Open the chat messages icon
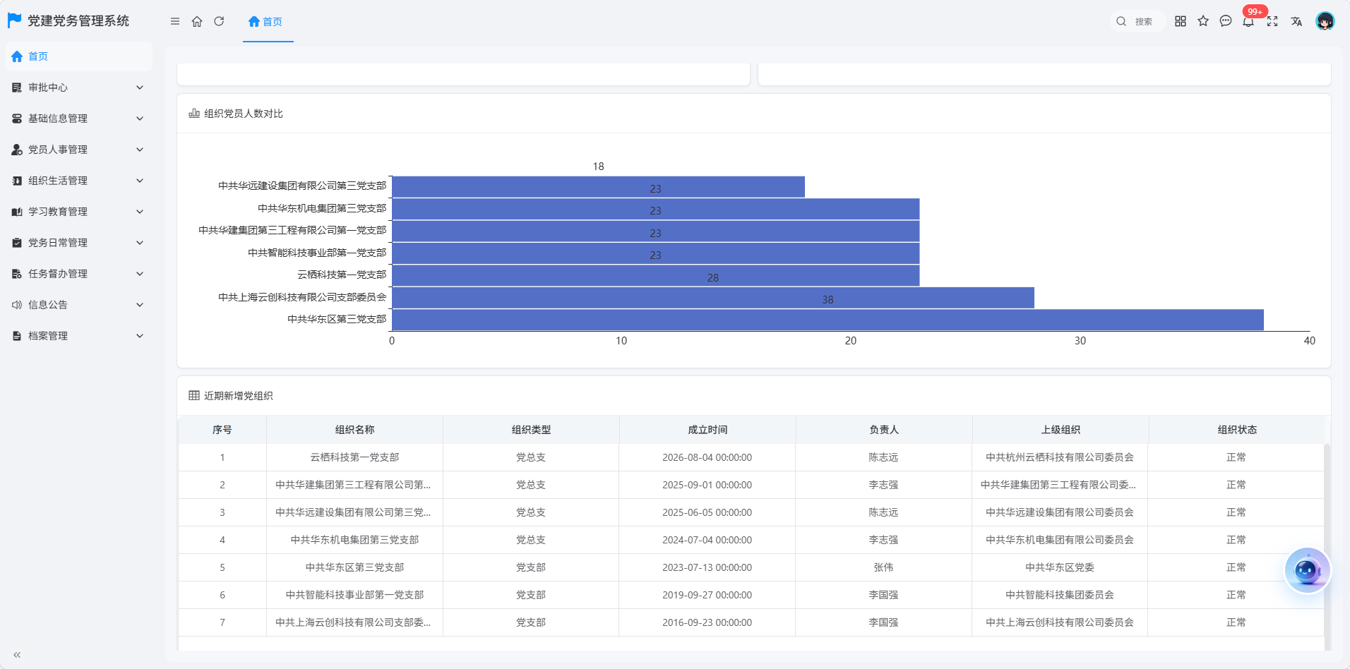This screenshot has width=1350, height=669. (1226, 21)
